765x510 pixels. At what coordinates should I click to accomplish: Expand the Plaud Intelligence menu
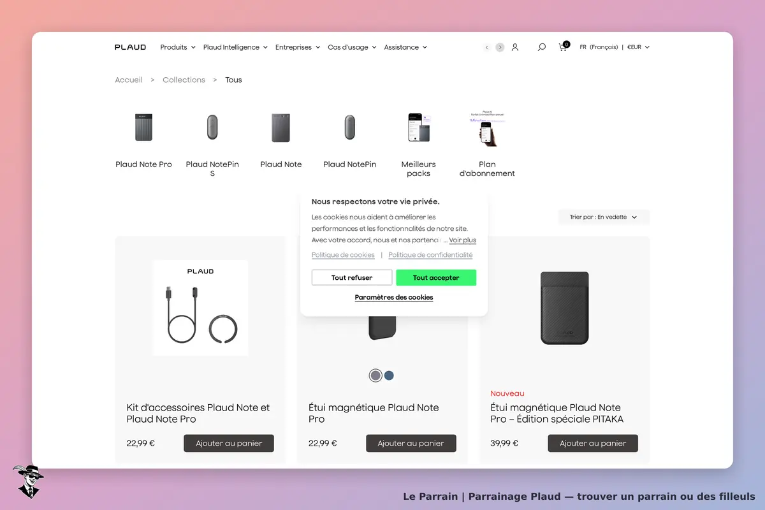[x=235, y=47]
